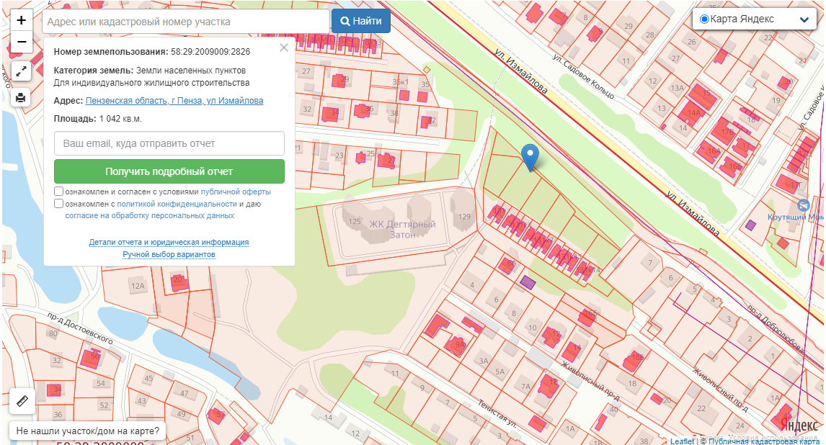Zoom out of the map
Viewport: 826px width, 445px height.
click(x=22, y=42)
